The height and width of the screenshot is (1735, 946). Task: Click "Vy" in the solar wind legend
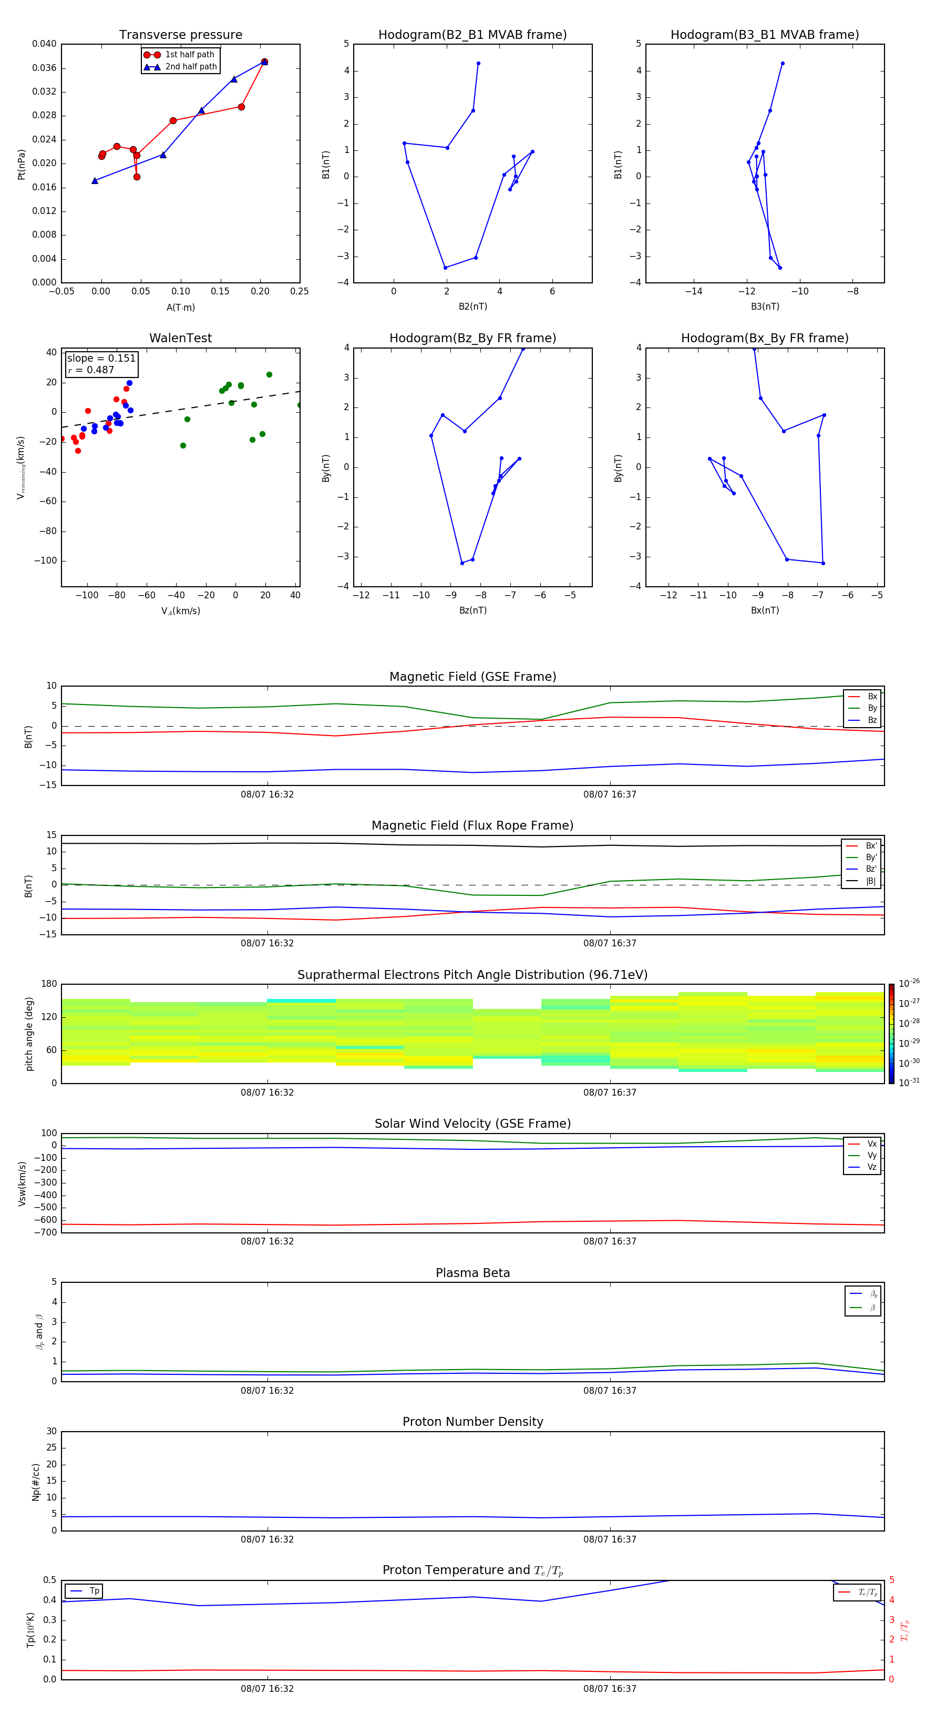click(x=872, y=1156)
